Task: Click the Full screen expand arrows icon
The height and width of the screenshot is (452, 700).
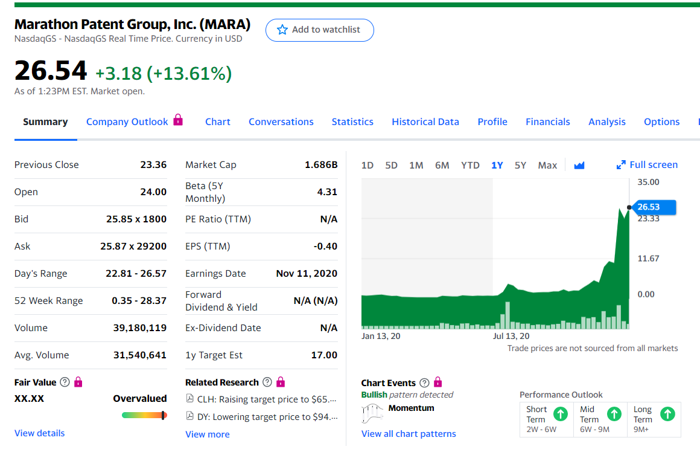Action: pyautogui.click(x=621, y=165)
